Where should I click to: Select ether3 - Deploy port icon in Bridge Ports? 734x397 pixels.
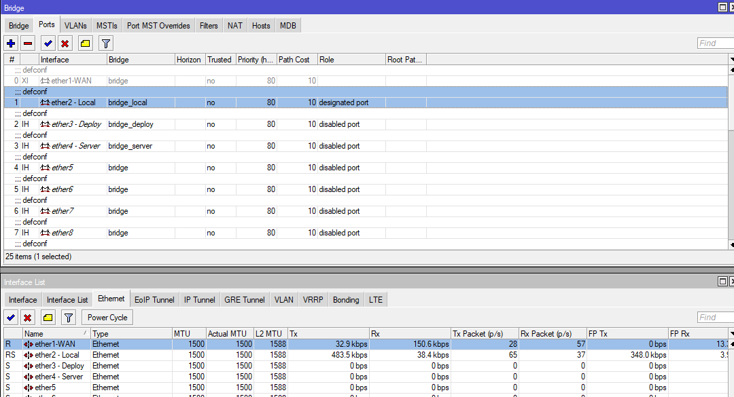tap(45, 124)
